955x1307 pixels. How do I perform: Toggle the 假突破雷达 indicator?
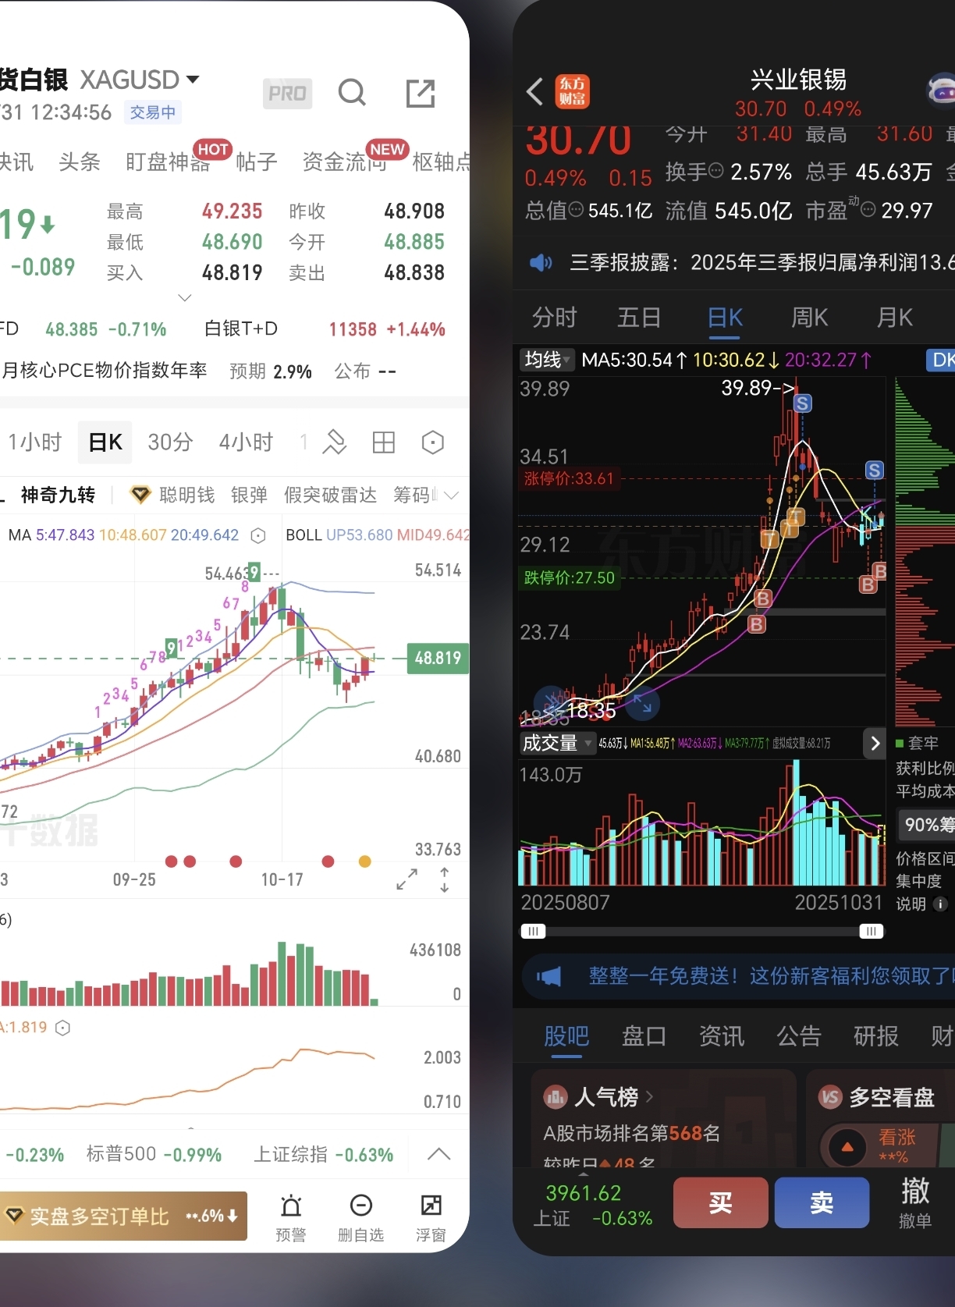330,495
